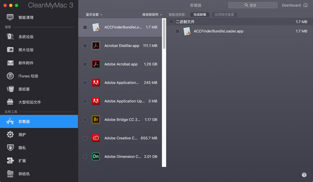Check the ACCFinderBundleLoader.app detail checkbox
This screenshot has height=182, width=313.
click(x=178, y=31)
